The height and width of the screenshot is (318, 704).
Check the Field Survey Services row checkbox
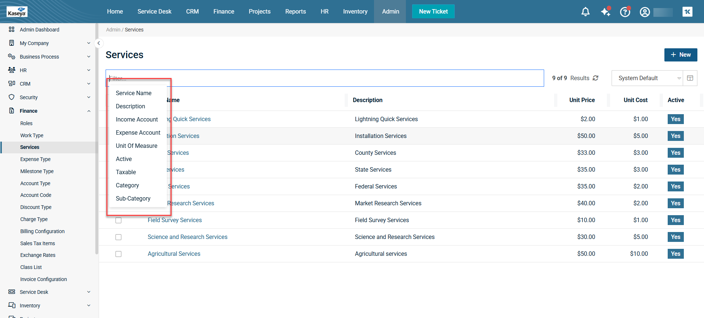[x=118, y=220]
